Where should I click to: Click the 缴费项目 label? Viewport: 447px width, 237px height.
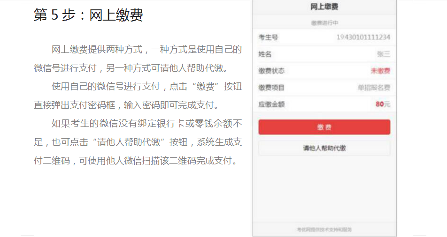[x=271, y=88]
